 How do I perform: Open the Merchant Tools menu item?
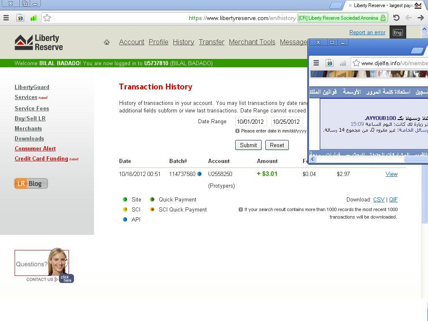pyautogui.click(x=252, y=42)
